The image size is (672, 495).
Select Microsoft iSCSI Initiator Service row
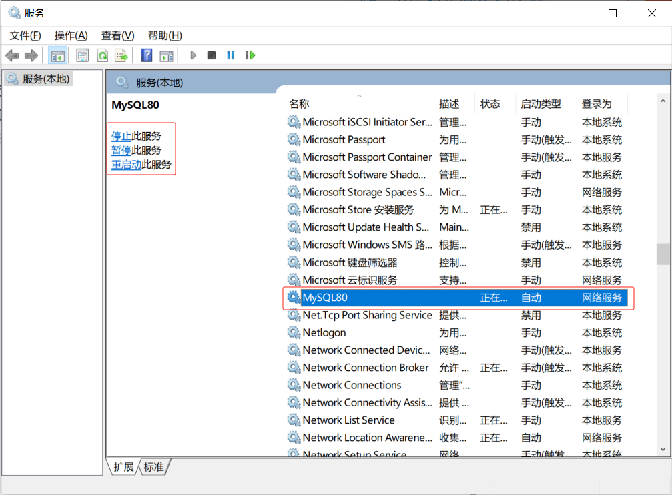(x=457, y=122)
